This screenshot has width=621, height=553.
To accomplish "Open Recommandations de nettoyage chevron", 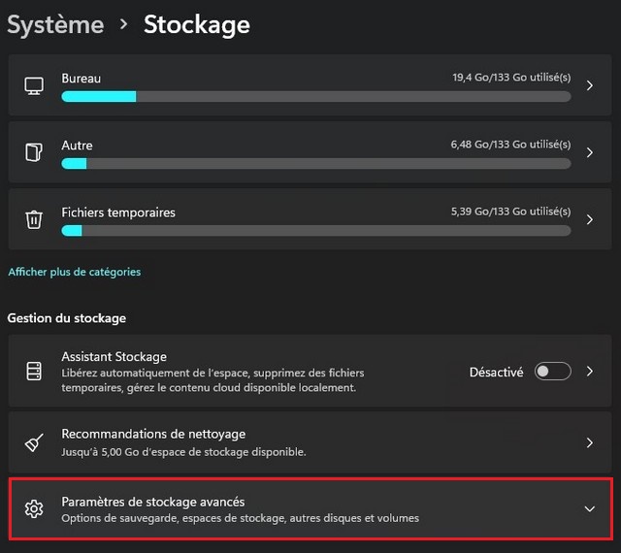I will [590, 442].
